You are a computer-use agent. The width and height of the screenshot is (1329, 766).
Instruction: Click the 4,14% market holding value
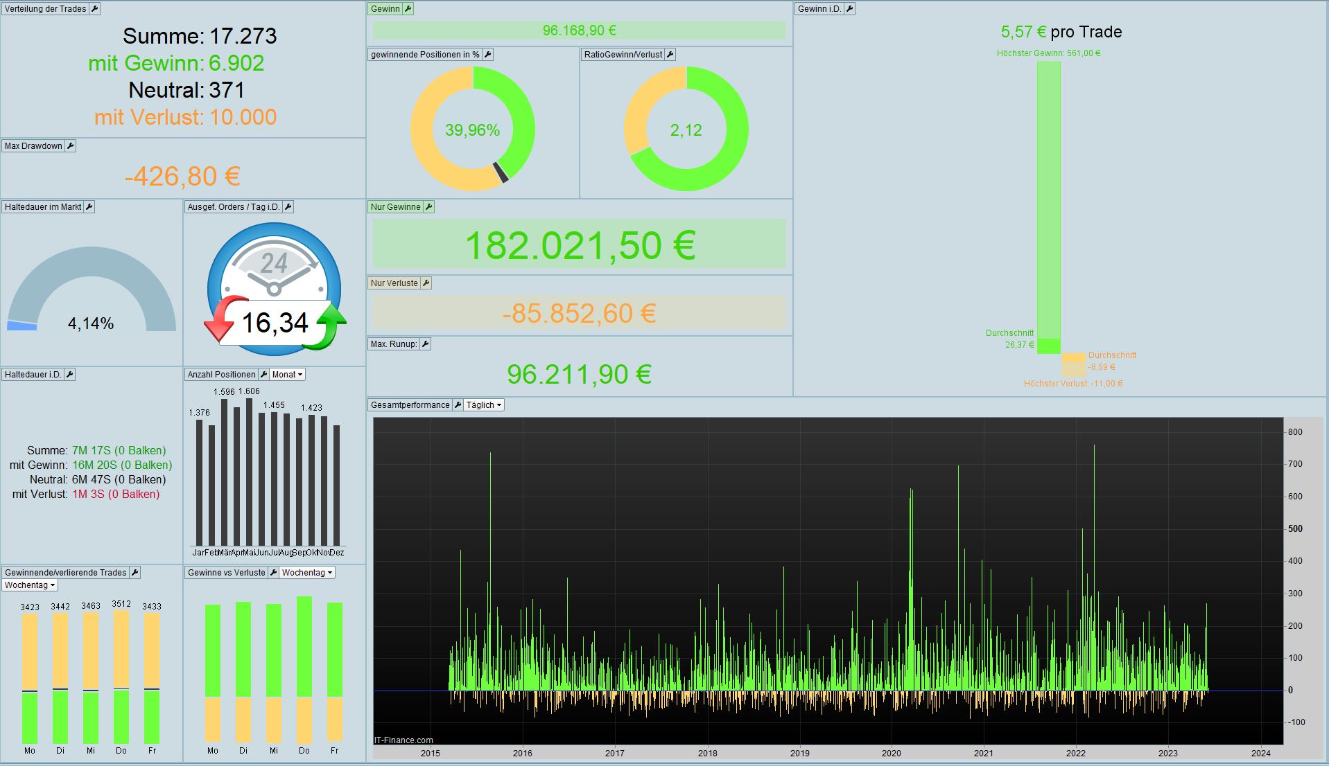tap(91, 323)
